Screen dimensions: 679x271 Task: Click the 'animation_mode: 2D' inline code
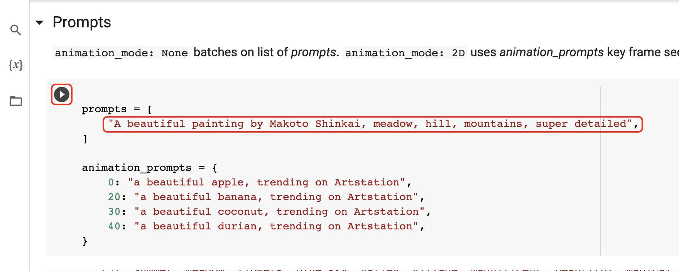[x=405, y=53]
